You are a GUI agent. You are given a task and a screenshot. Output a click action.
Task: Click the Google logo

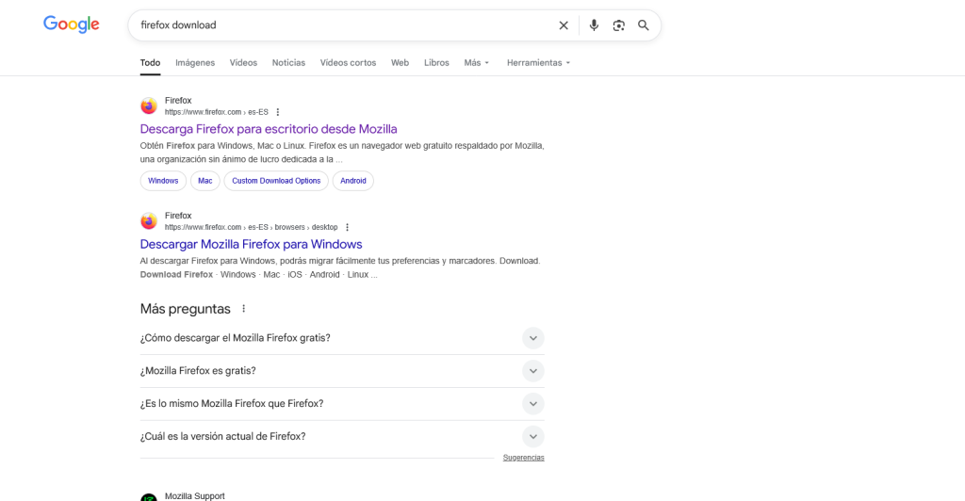click(x=72, y=24)
